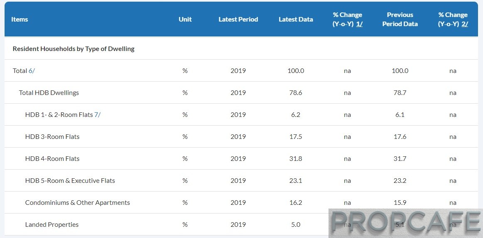This screenshot has width=483, height=238.
Task: Open footnote 1/ link in % Change header
Action: point(359,24)
